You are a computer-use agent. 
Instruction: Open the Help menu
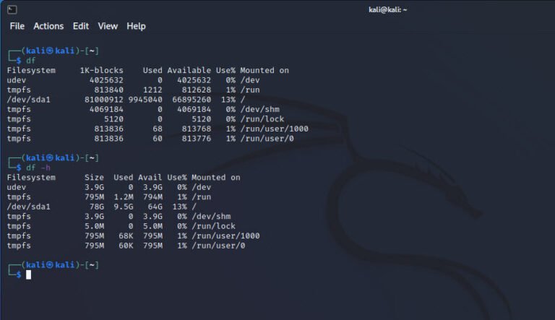pos(136,26)
